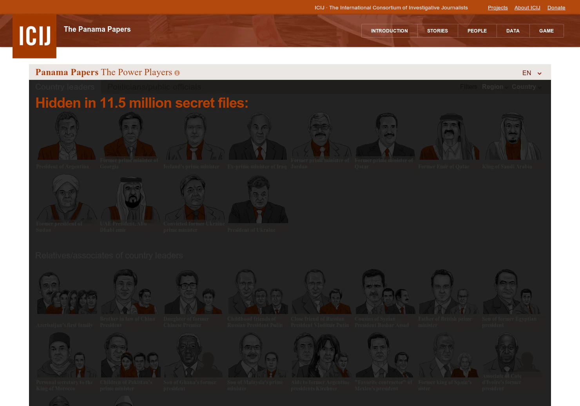
Task: Open the DATA section
Action: [x=513, y=31]
